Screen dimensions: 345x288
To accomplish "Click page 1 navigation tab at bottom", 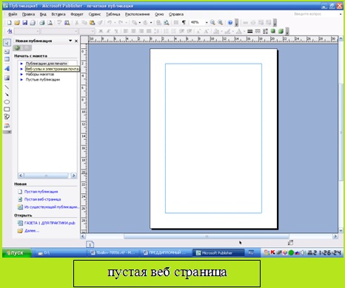I will (90, 244).
